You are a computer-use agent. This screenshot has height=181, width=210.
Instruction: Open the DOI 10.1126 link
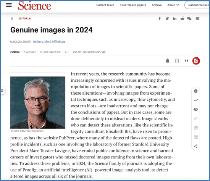pyautogui.click(x=89, y=52)
